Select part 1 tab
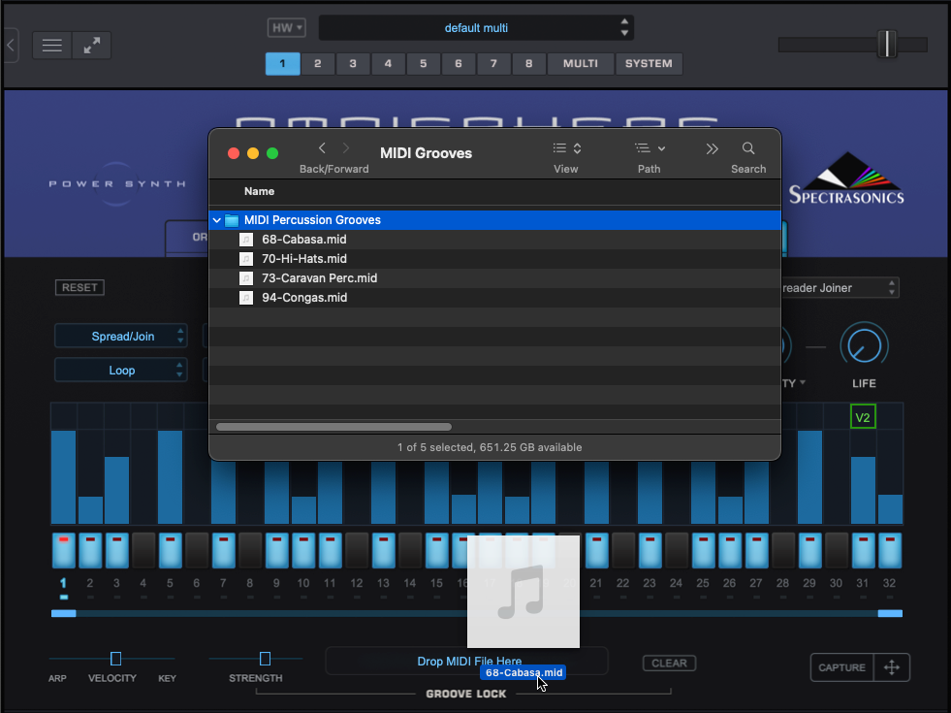Viewport: 951px width, 713px height. coord(283,64)
